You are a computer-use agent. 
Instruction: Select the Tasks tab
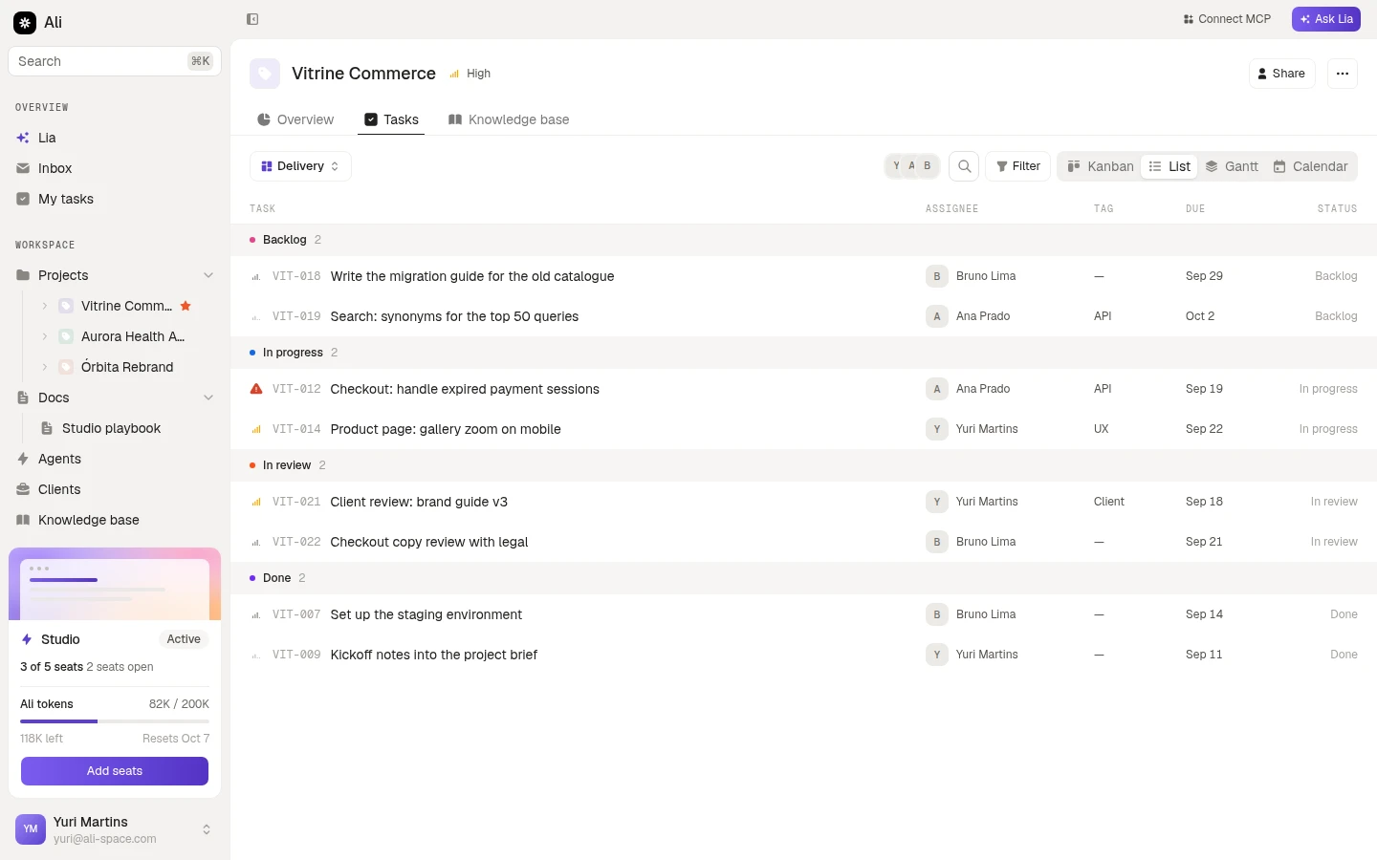pyautogui.click(x=391, y=119)
